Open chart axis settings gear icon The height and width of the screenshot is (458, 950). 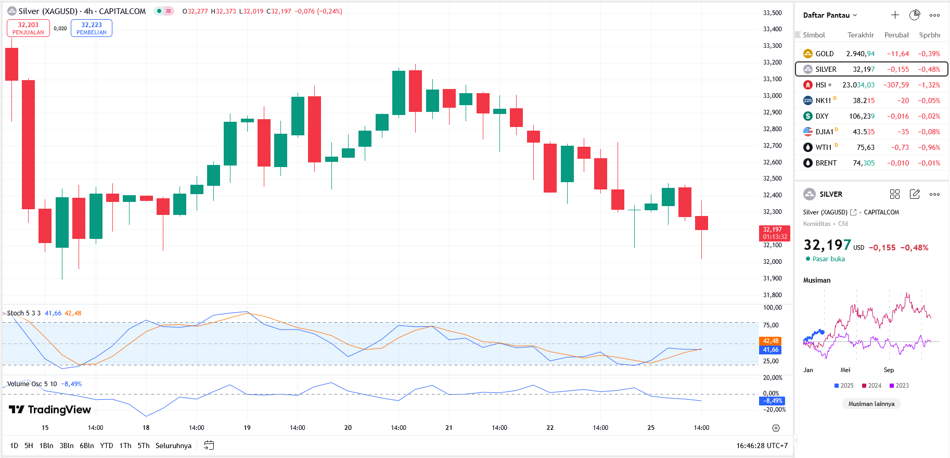[776, 428]
